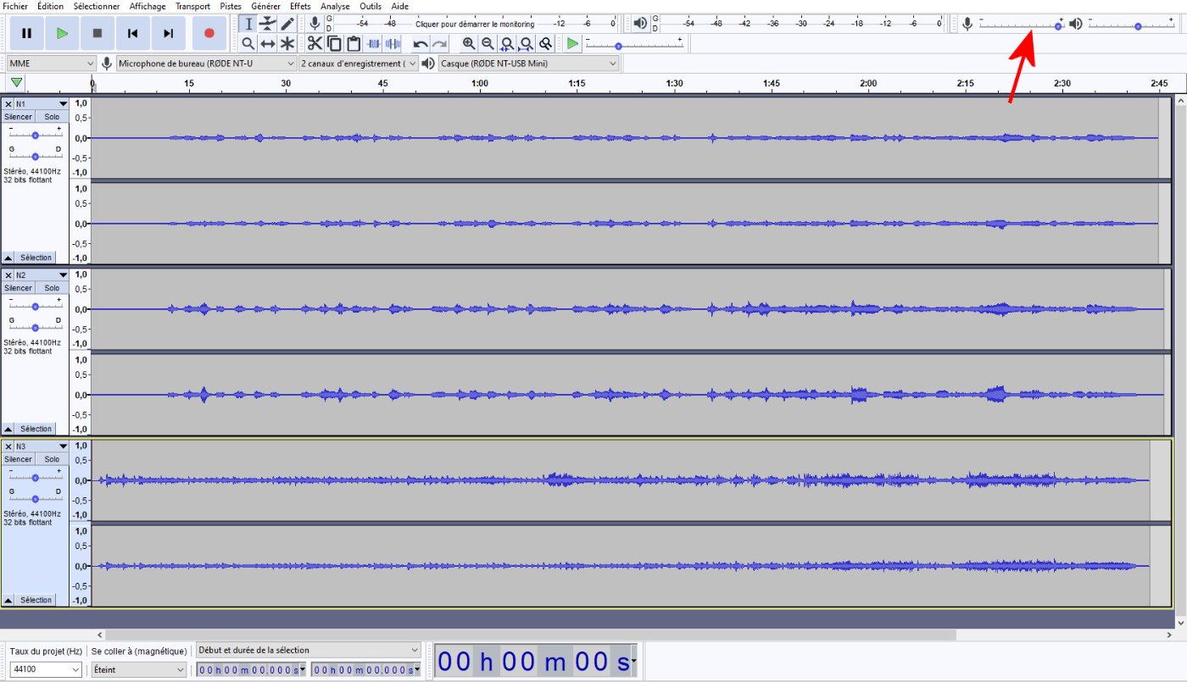Click the red Record button
Image resolution: width=1187 pixels, height=682 pixels.
pos(209,33)
